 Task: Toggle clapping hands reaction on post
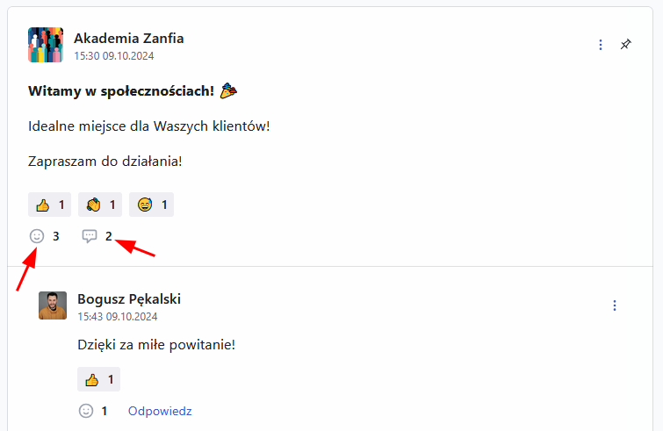point(100,205)
